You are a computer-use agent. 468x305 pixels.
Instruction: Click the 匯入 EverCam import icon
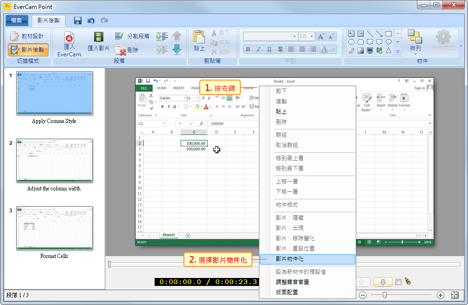(x=69, y=38)
